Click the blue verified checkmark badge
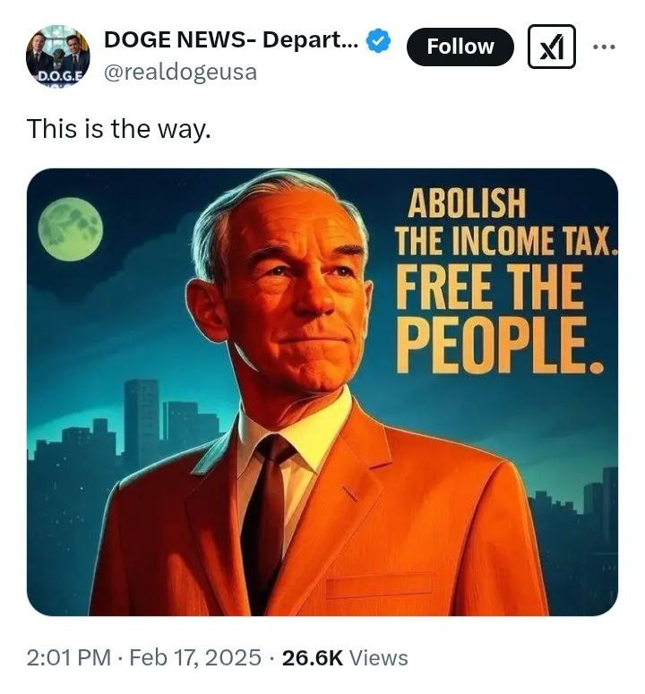The height and width of the screenshot is (694, 645). pyautogui.click(x=379, y=41)
